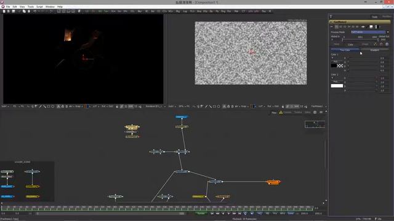The image size is (394, 221).
Task: Switch to the Timeline view tab
Action: pos(298,112)
